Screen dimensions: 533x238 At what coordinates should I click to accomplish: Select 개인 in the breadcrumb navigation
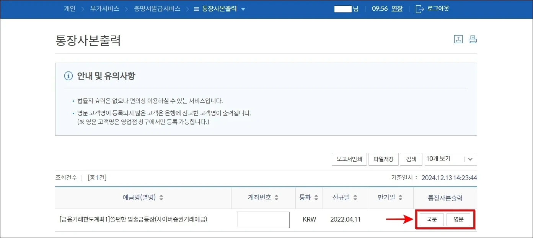pos(69,9)
